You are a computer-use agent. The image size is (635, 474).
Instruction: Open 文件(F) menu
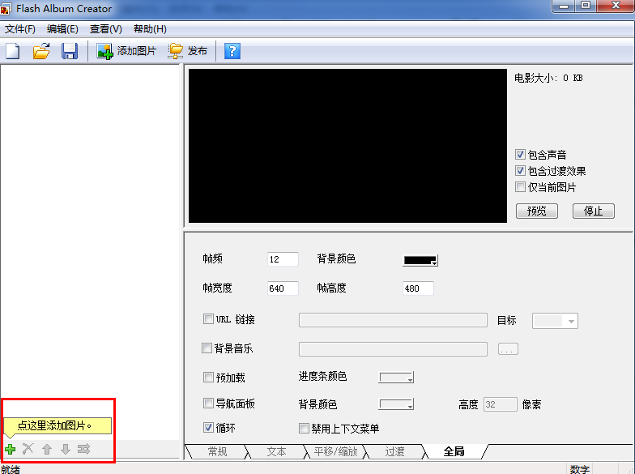[x=20, y=29]
